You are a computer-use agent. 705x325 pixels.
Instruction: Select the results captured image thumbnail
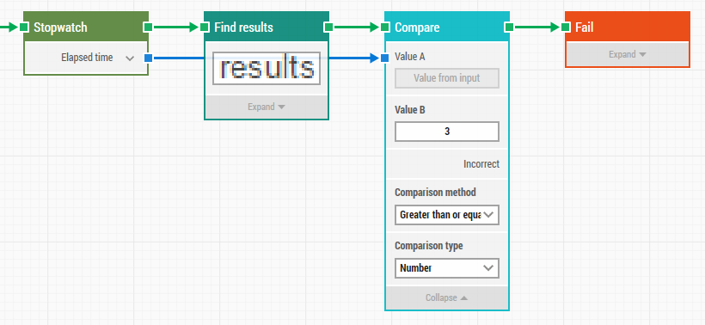[267, 68]
